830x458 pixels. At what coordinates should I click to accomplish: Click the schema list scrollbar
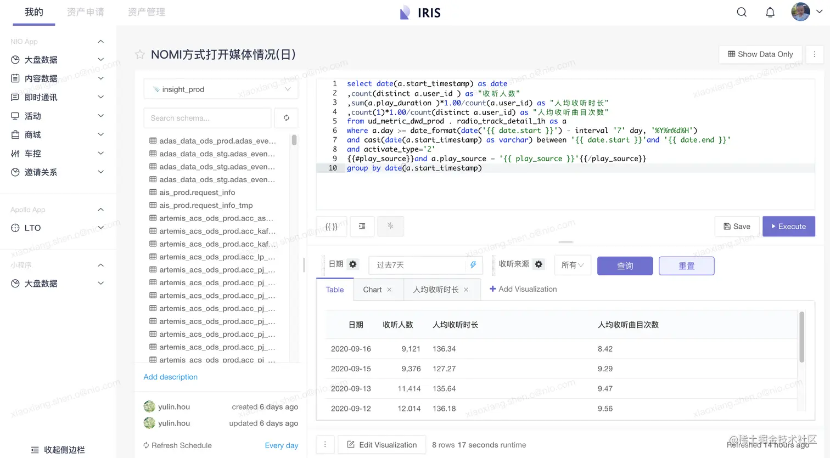tap(294, 140)
